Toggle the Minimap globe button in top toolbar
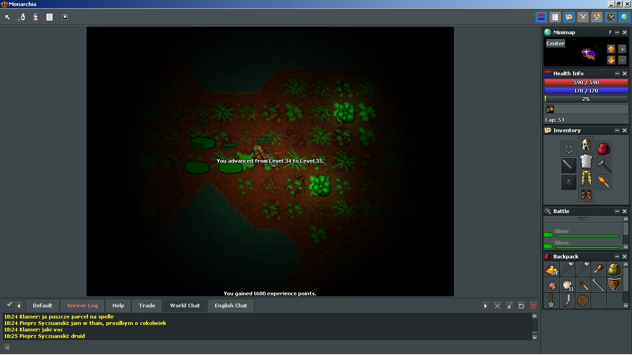This screenshot has height=355, width=632. click(625, 17)
